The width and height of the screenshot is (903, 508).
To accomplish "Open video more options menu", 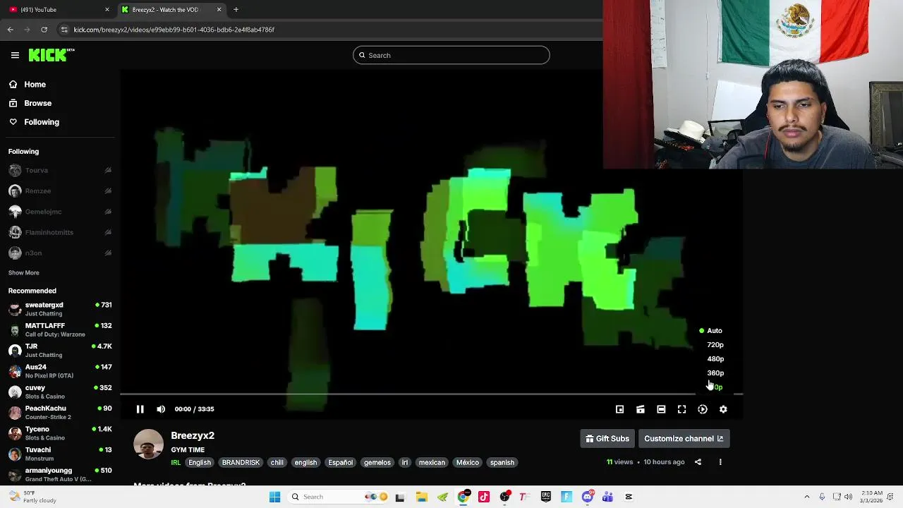I will pos(720,462).
